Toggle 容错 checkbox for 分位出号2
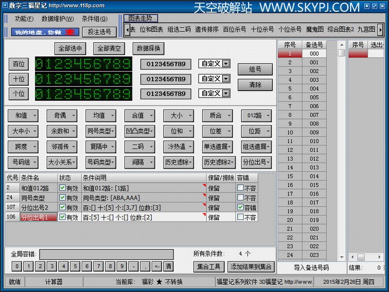This screenshot has height=292, width=389. [x=241, y=207]
